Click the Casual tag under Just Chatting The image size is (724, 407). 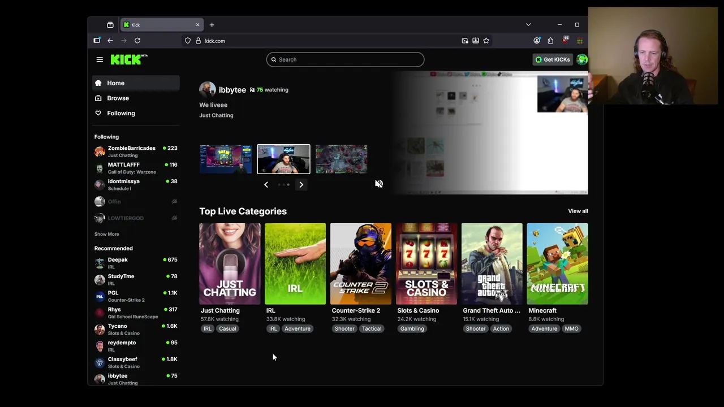pyautogui.click(x=227, y=328)
